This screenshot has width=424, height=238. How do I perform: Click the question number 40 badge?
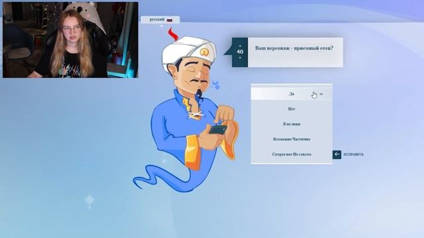[240, 52]
